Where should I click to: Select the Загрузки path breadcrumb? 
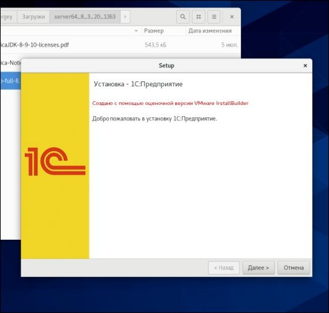point(34,17)
